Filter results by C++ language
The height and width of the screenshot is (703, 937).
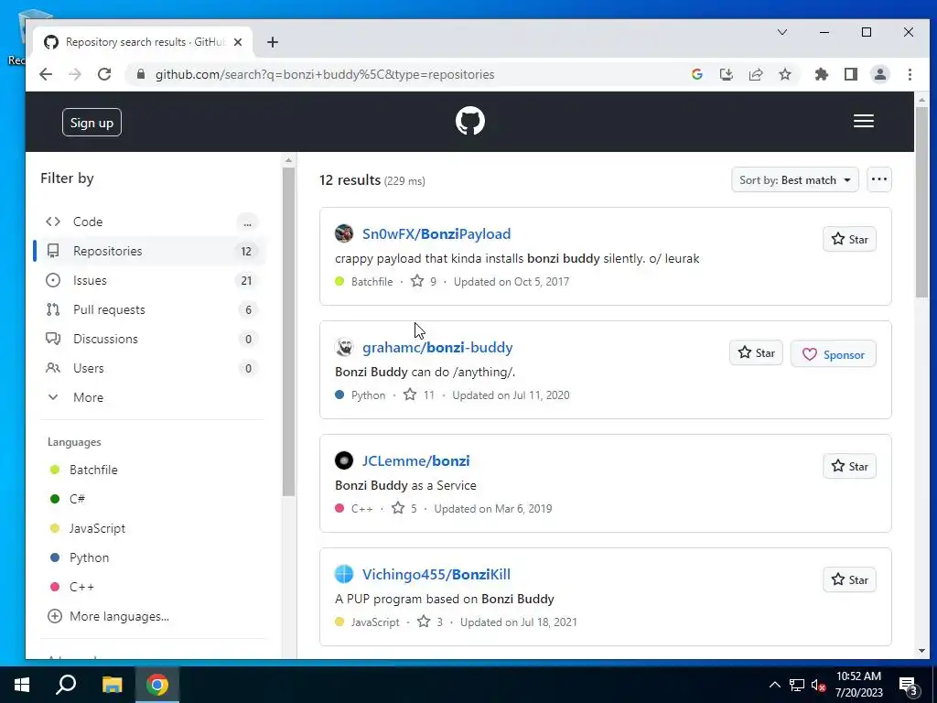(x=71, y=587)
